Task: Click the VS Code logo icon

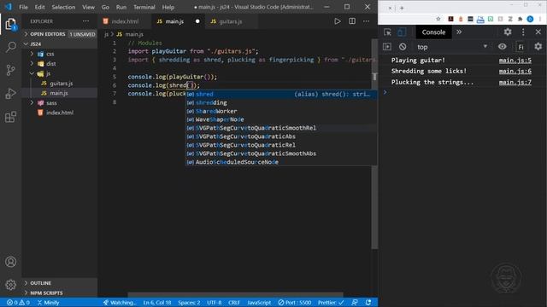Action: [8, 7]
